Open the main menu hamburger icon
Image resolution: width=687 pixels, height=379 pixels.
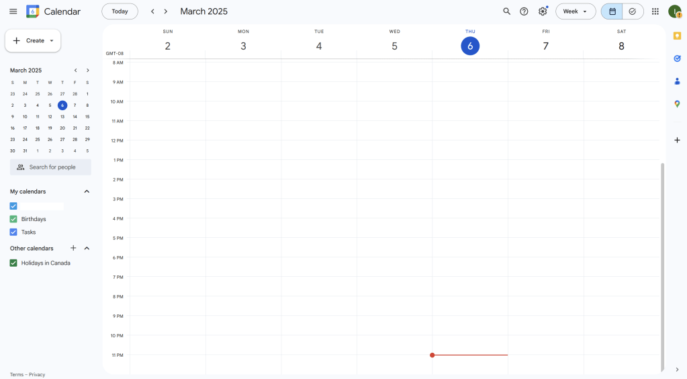13,11
